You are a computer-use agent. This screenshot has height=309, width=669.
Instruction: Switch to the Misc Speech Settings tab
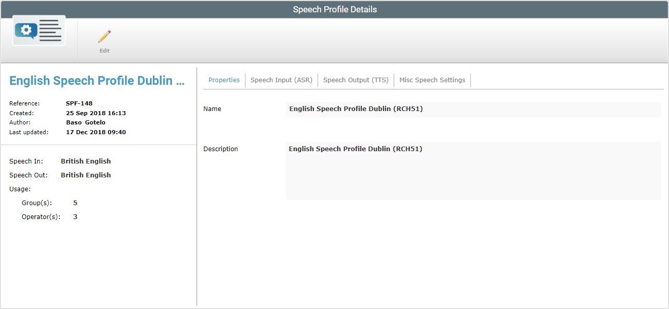click(432, 80)
